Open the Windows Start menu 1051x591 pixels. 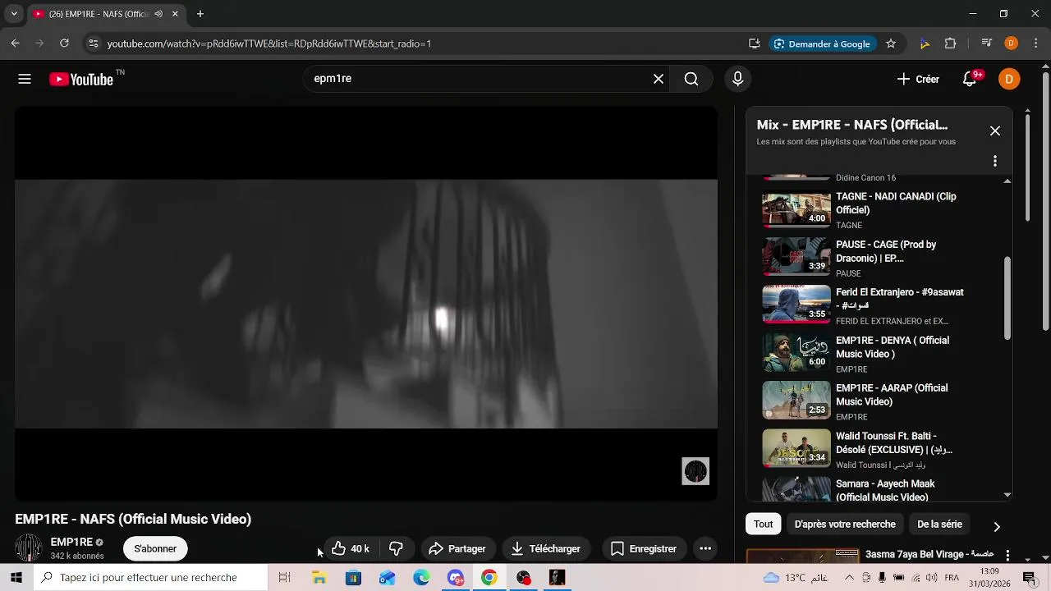[16, 578]
